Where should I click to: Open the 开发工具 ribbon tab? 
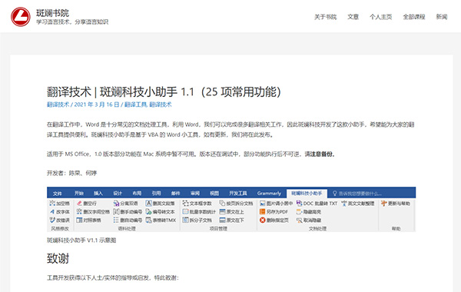[238, 193]
